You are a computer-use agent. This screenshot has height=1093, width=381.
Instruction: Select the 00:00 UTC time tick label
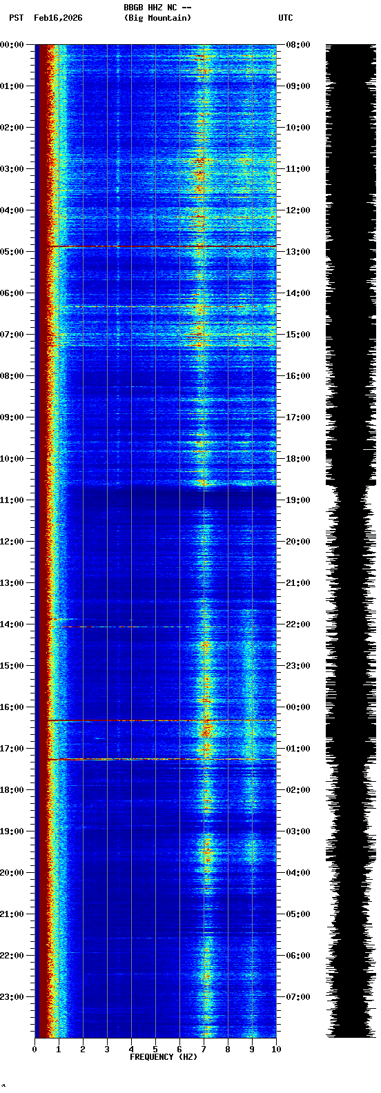(x=297, y=707)
